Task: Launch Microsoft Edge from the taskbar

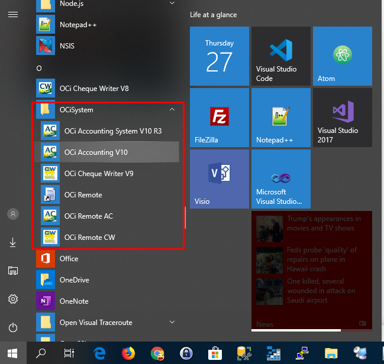Action: pyautogui.click(x=99, y=353)
